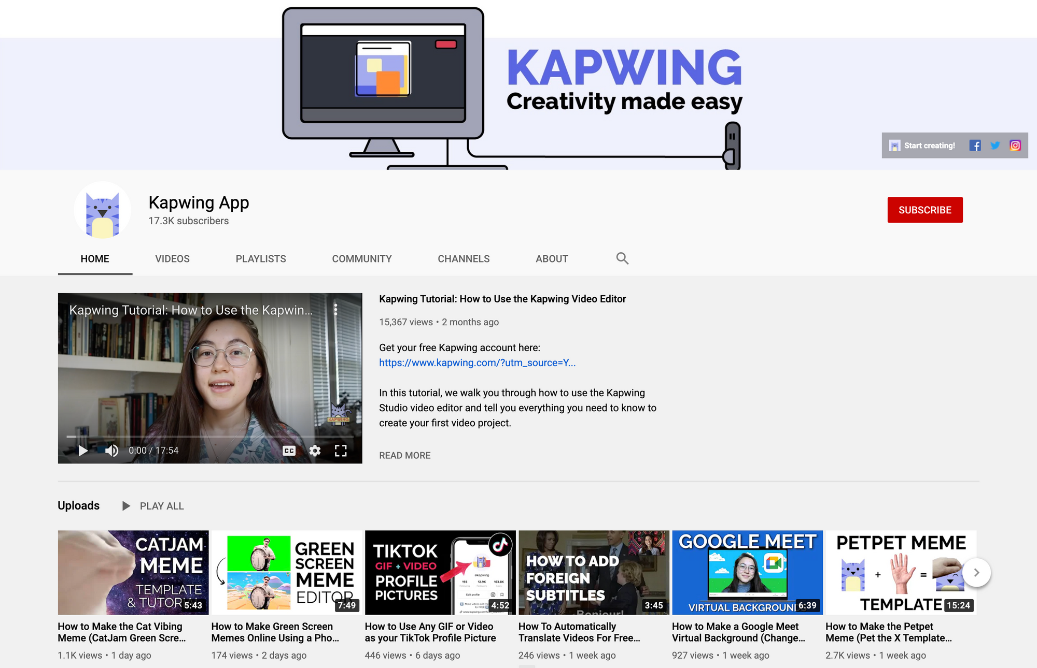Open the Instagram icon link
Viewport: 1037px width, 668px height.
pos(1015,146)
